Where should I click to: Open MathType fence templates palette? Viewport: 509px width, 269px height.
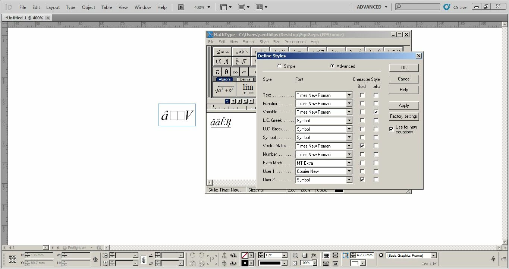[x=222, y=61]
